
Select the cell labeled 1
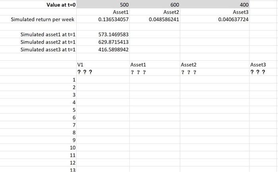point(38,79)
